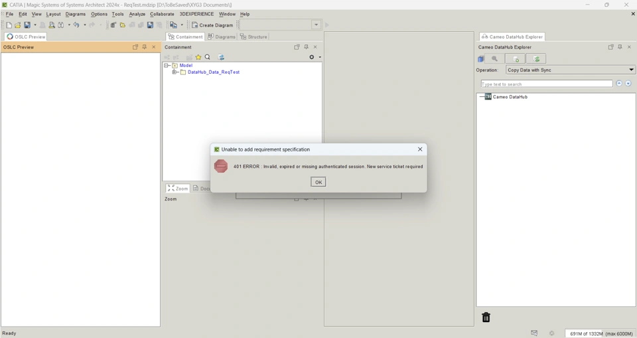Image resolution: width=637 pixels, height=338 pixels.
Task: Click the previous search result up arrow
Action: tap(618, 84)
